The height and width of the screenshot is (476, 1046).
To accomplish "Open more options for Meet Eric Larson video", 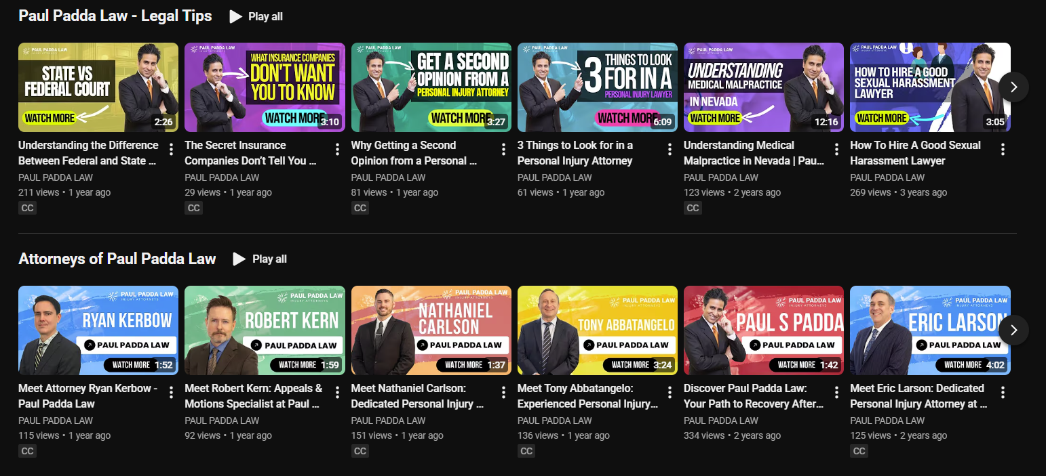I will tap(1003, 392).
